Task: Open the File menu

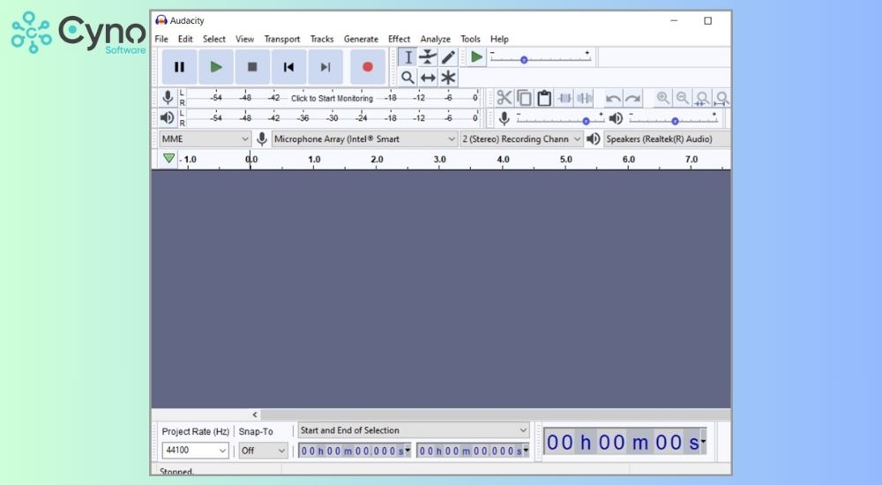Action: [x=161, y=39]
